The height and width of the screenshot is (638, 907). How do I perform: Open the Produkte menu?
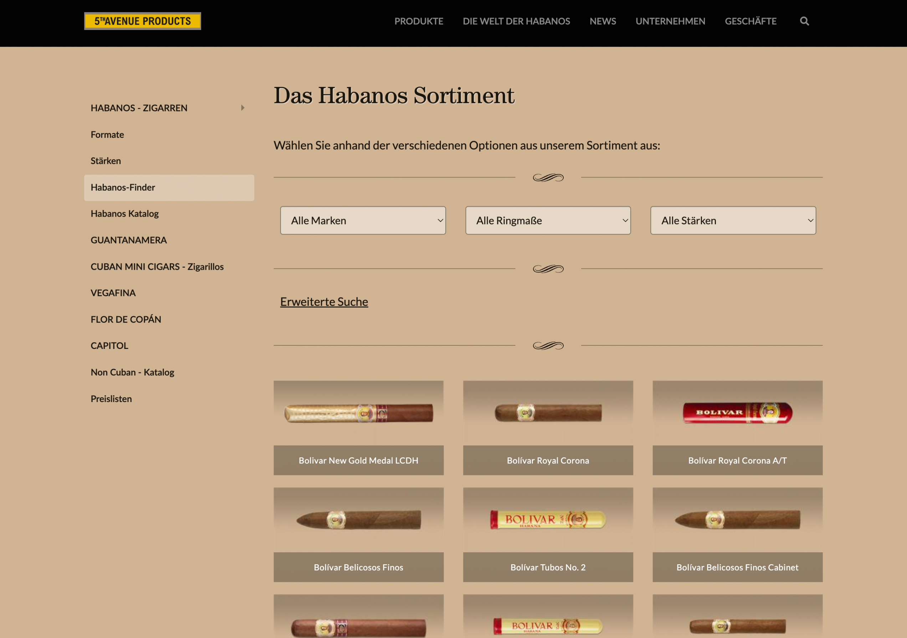click(418, 21)
